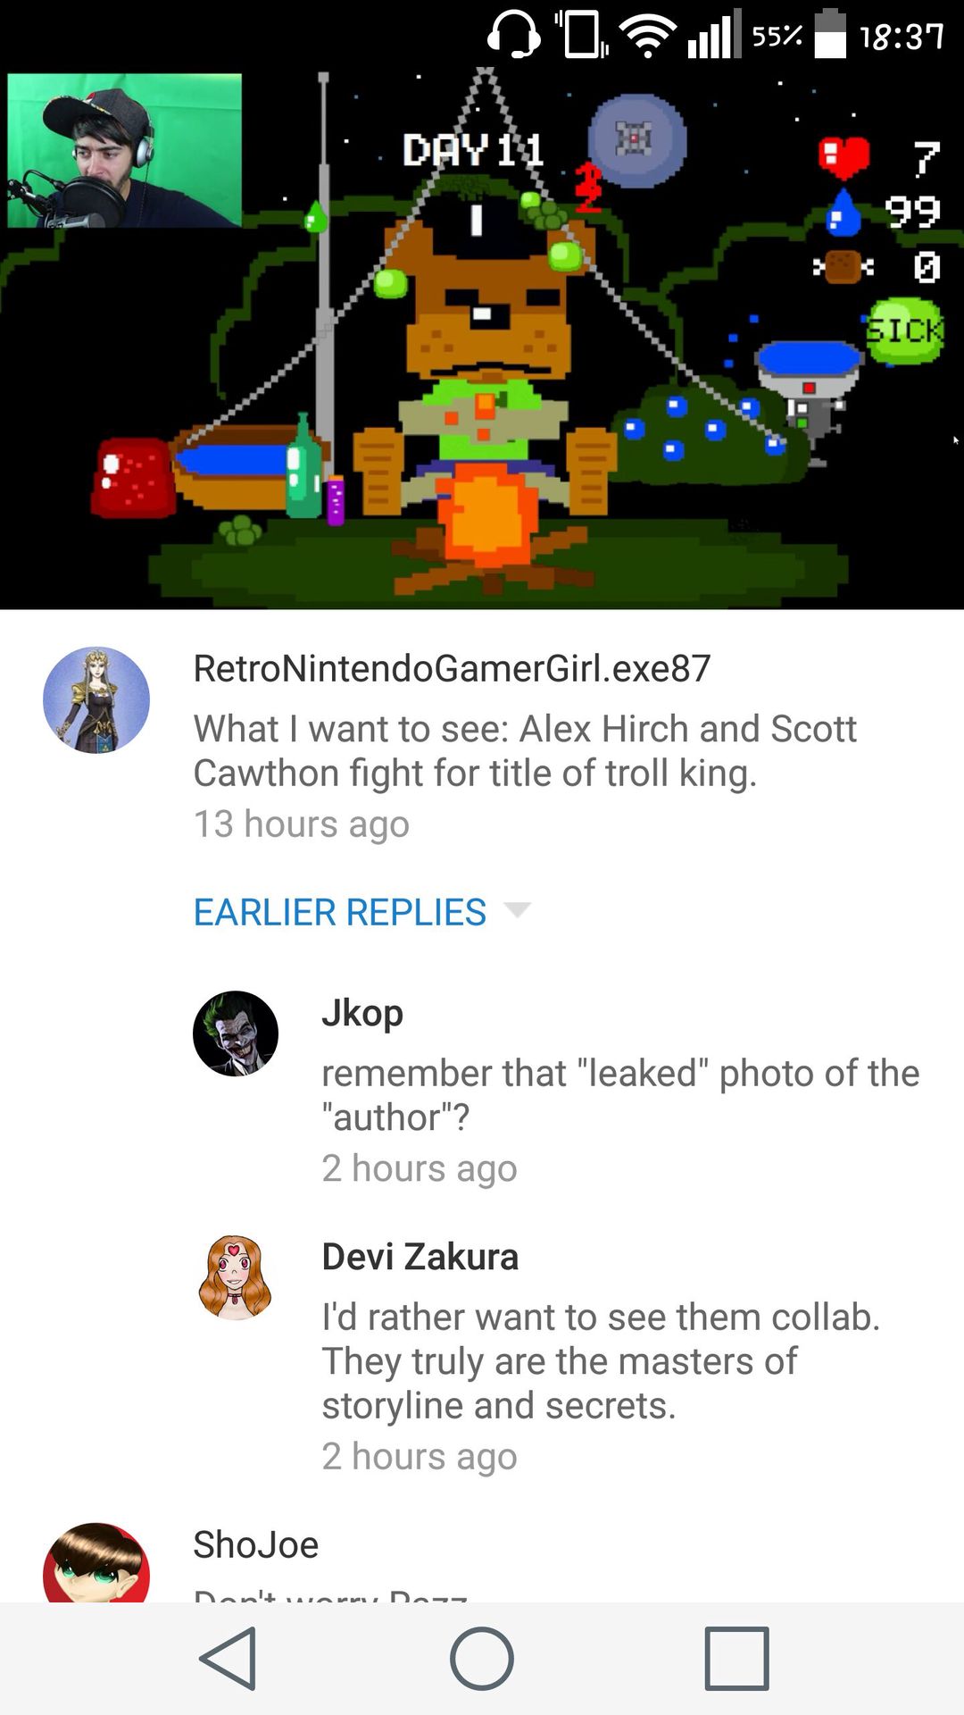Tap the battery indicator in status bar

pos(830,34)
